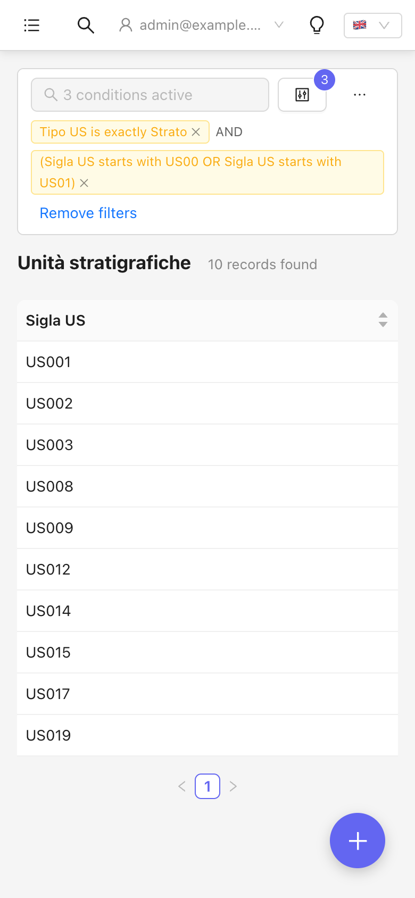
Task: Click the 3 conditions active search field
Action: pyautogui.click(x=150, y=95)
